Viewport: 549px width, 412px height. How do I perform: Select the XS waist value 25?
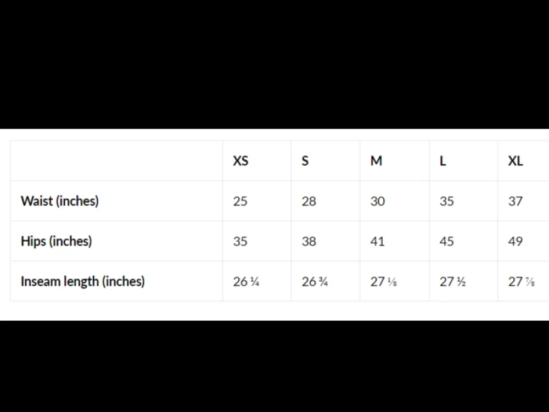point(240,201)
